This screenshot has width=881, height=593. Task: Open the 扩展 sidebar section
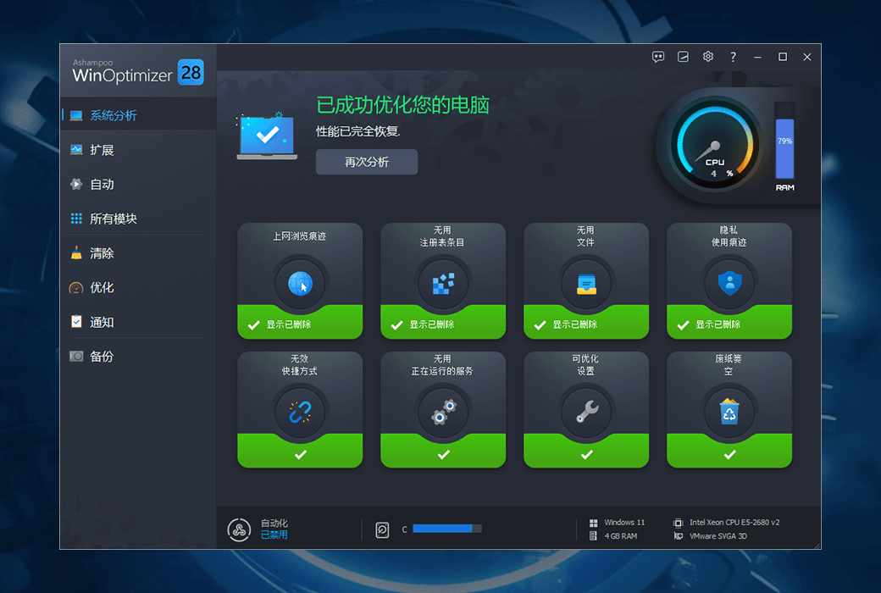tap(138, 150)
